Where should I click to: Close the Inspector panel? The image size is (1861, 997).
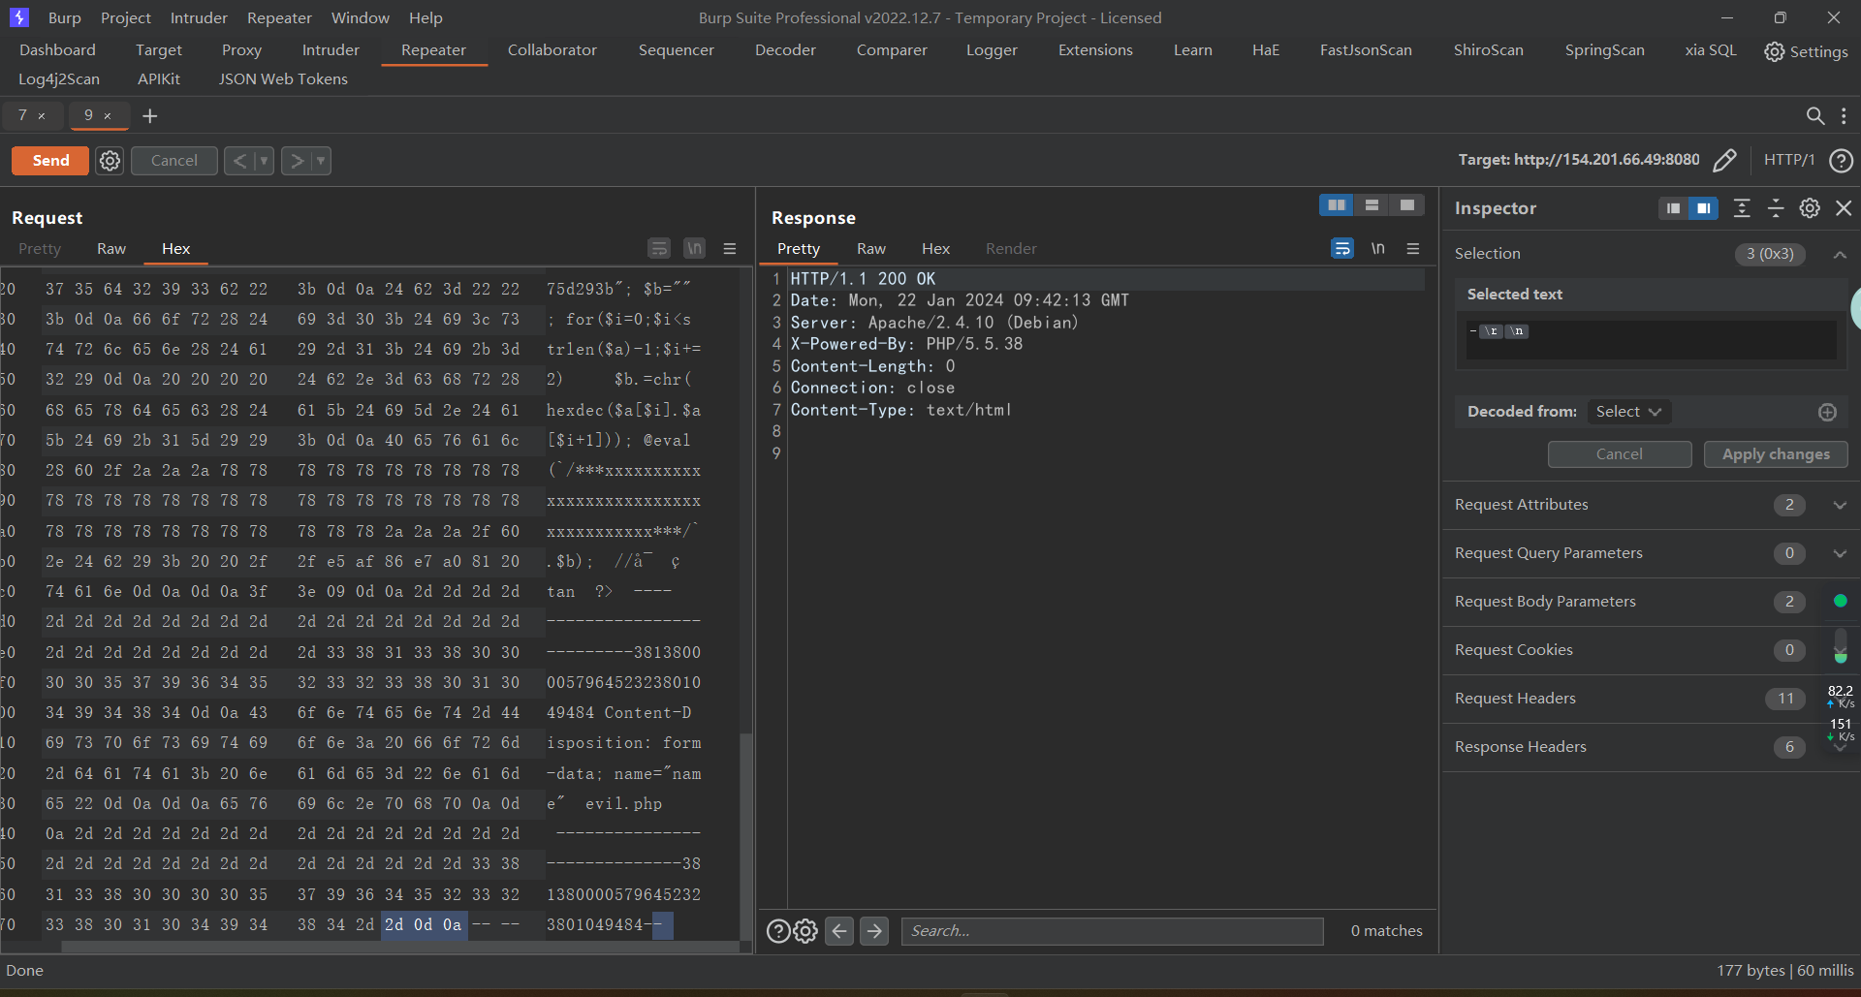pyautogui.click(x=1844, y=208)
